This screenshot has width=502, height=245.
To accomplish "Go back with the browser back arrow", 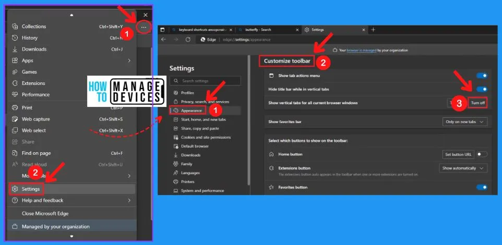I will tap(164, 39).
